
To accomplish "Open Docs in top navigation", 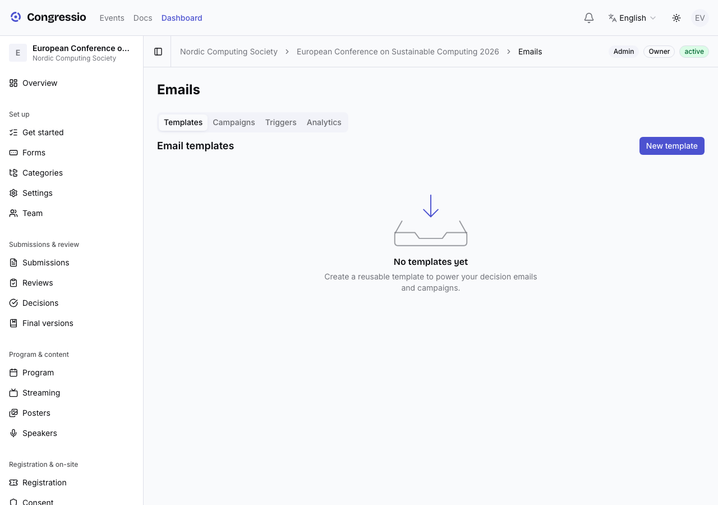I will [x=142, y=18].
